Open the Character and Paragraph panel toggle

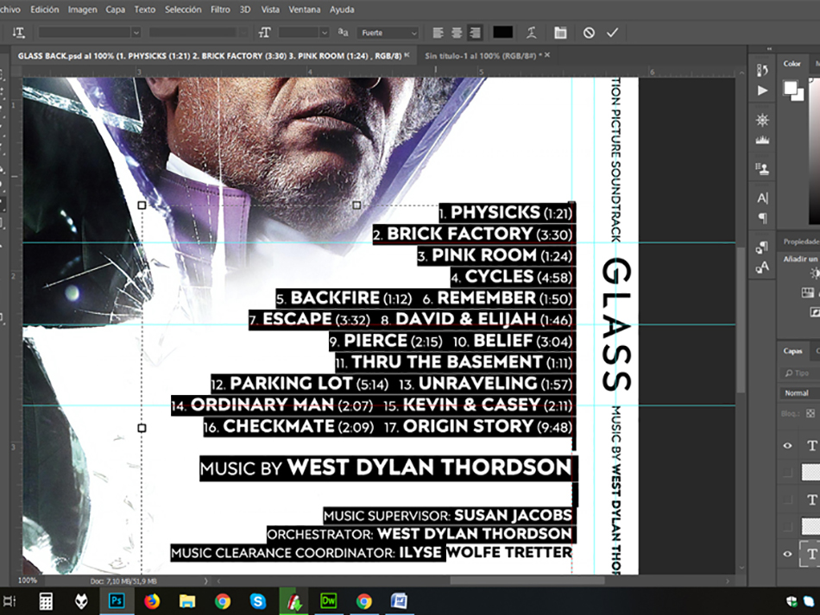coord(560,33)
